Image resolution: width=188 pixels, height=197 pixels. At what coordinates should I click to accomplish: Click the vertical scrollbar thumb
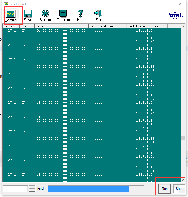pyautogui.click(x=183, y=138)
